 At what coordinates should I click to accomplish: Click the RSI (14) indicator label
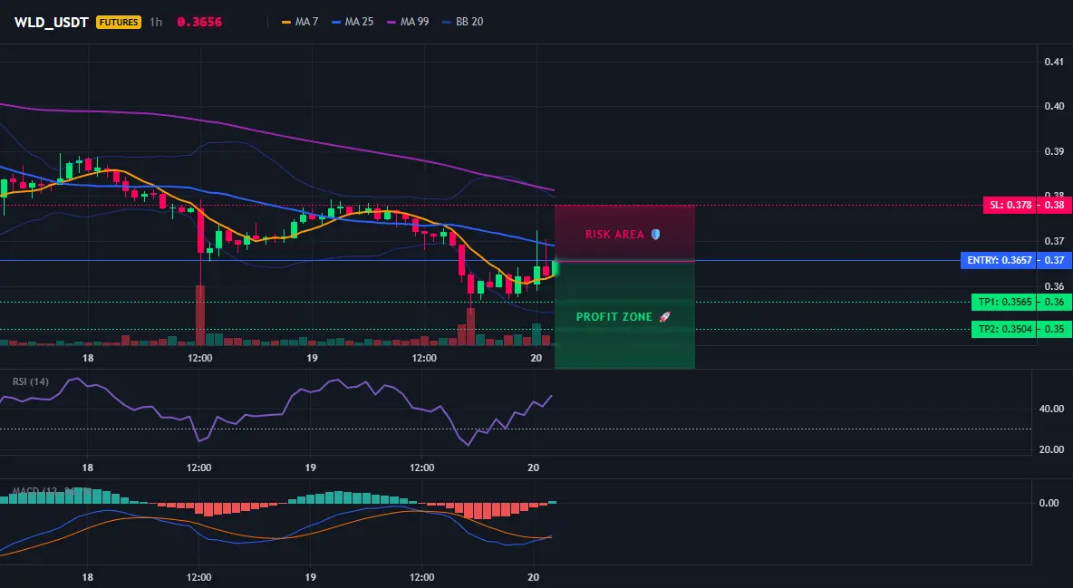click(x=31, y=381)
